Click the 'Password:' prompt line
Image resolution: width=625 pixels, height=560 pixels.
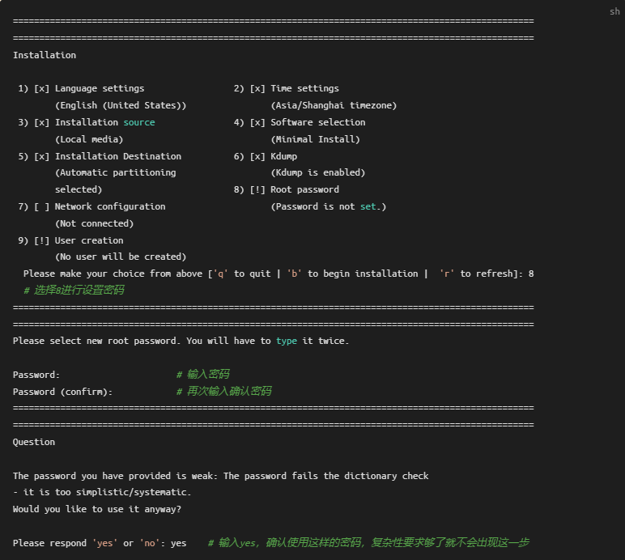(x=36, y=375)
